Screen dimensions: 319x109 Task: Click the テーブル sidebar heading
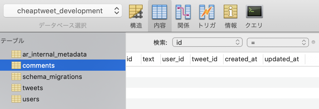point(12,41)
